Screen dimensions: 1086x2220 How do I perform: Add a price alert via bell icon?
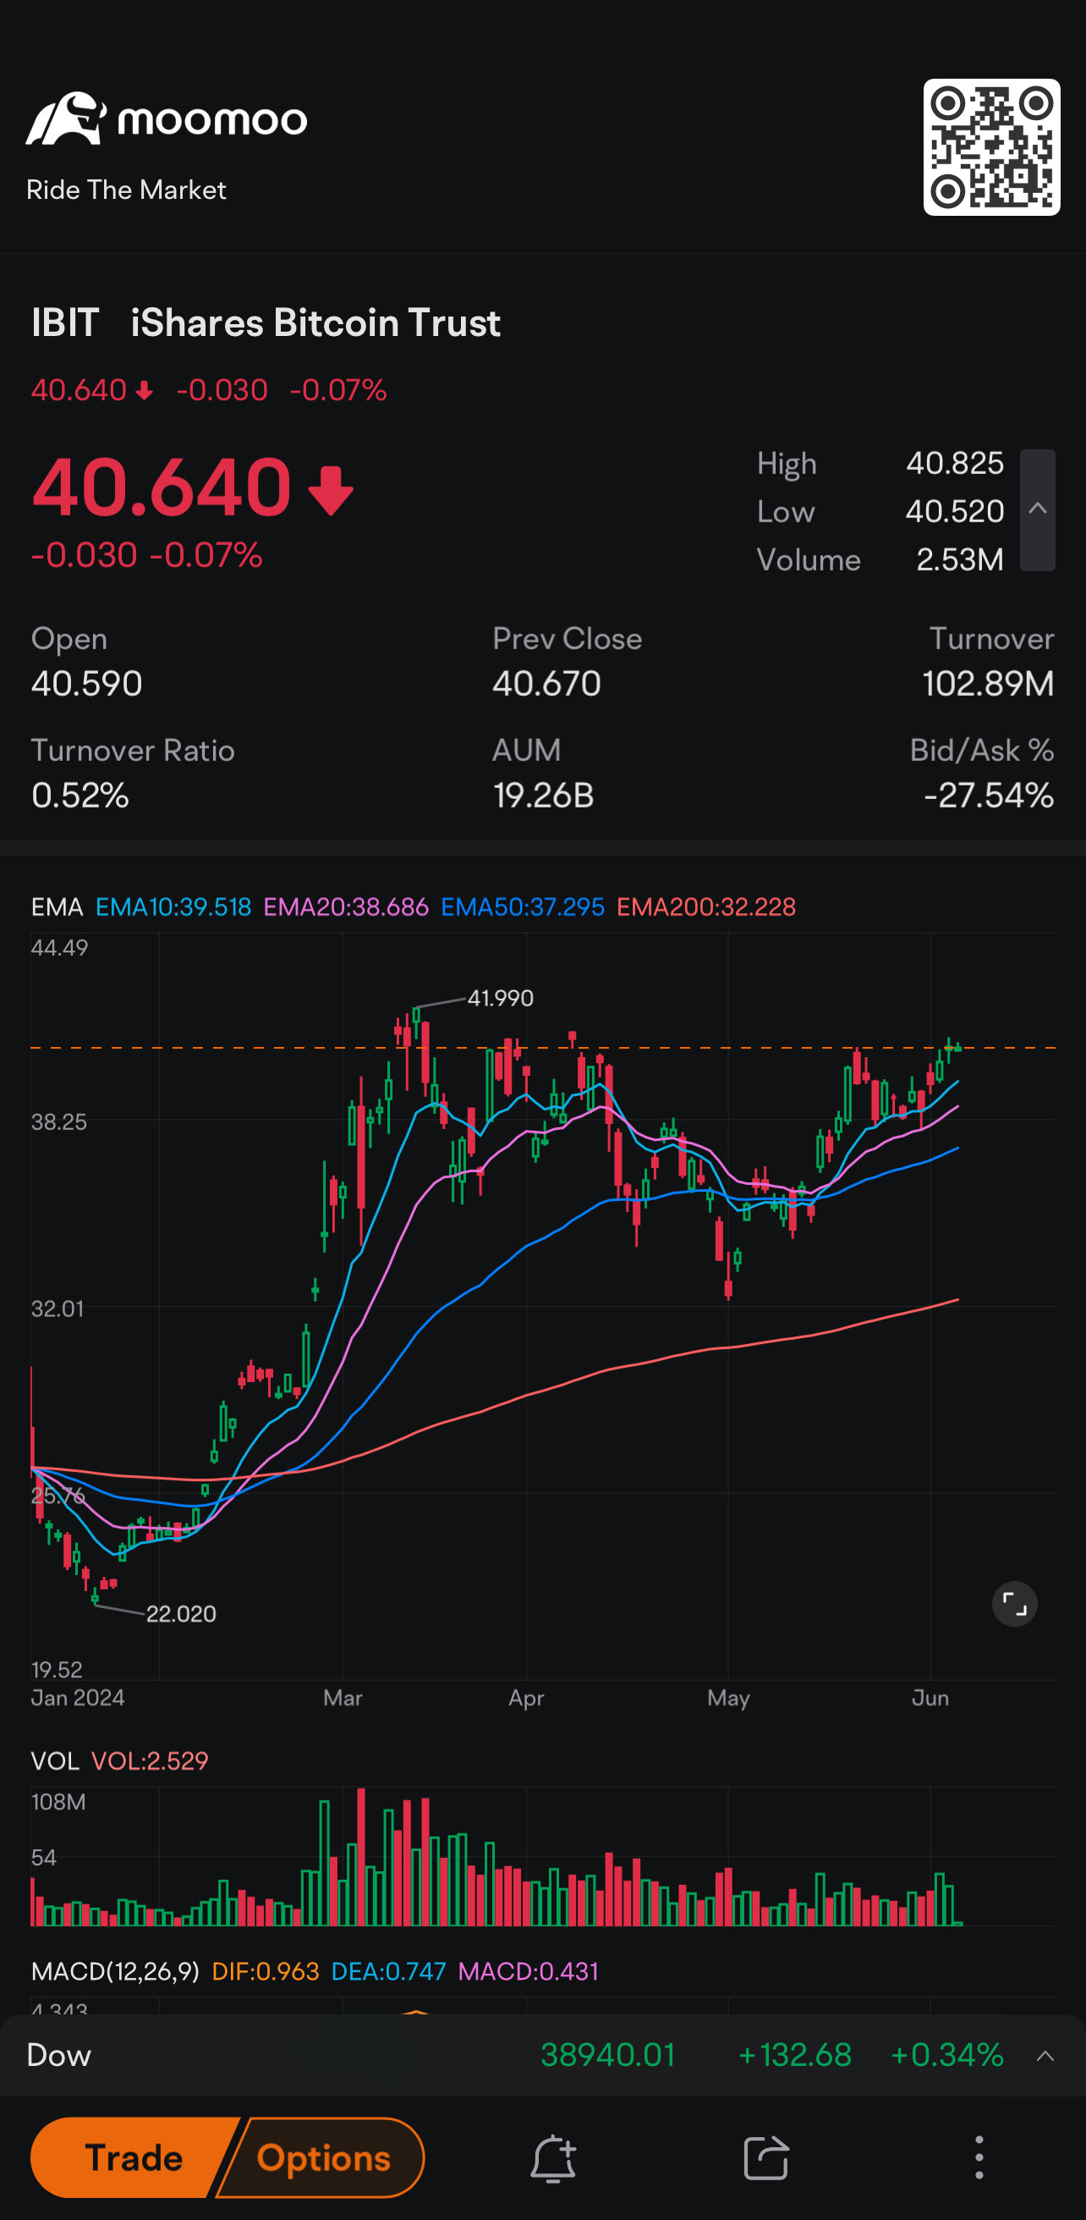[553, 2159]
